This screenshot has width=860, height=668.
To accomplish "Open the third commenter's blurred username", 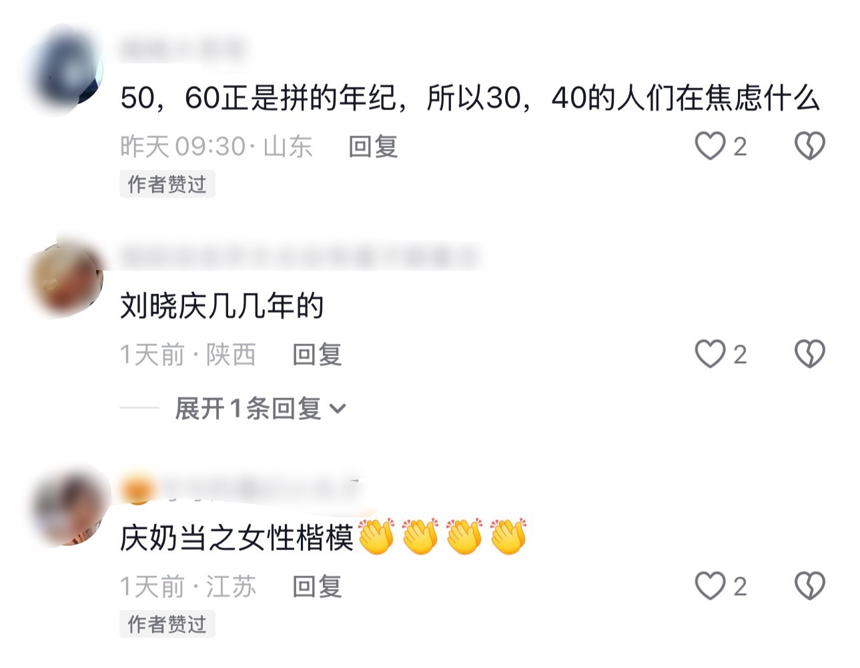I will (242, 490).
